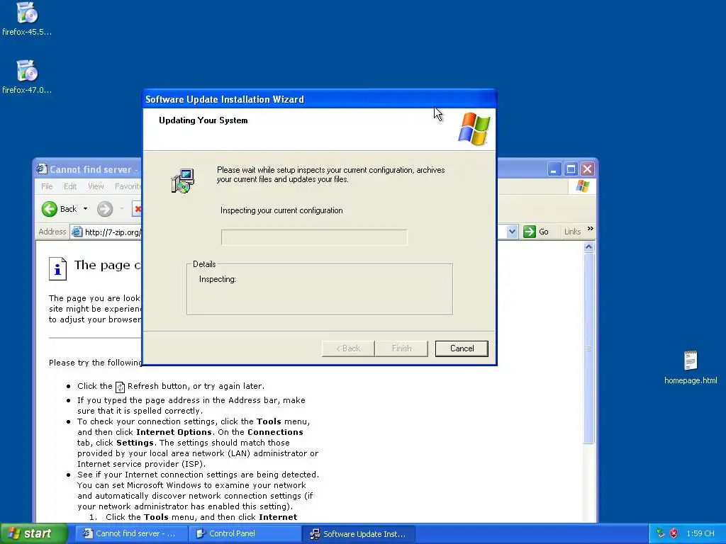This screenshot has width=726, height=544.
Task: Click the 'Inspecting:' label in Details
Action: click(218, 279)
